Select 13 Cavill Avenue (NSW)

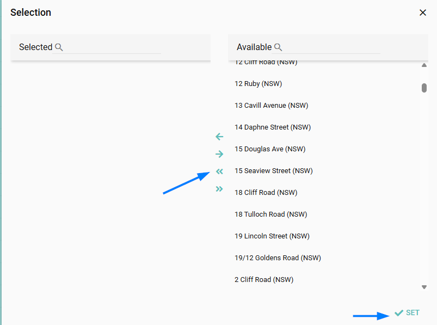coord(271,106)
